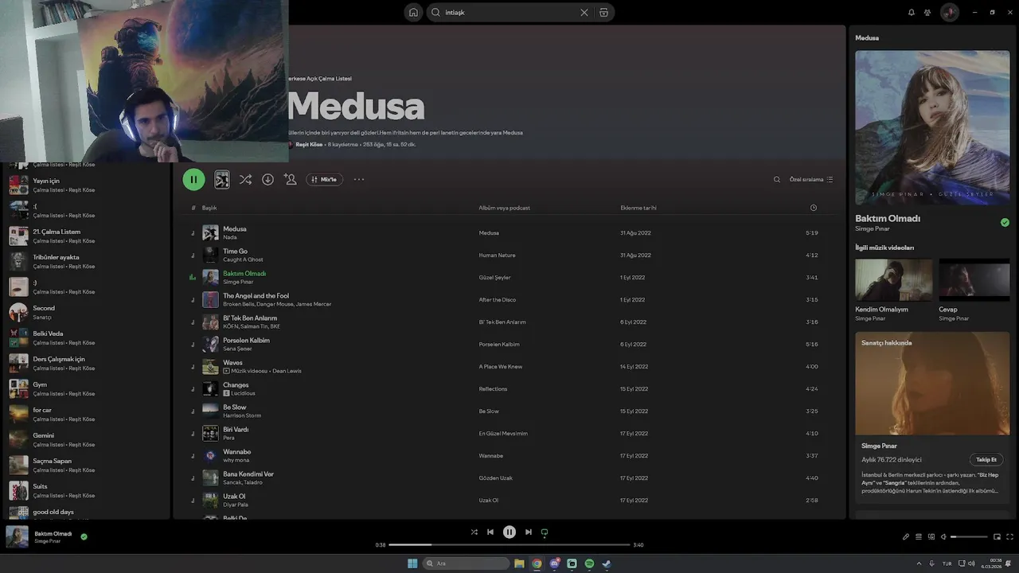Screen dimensions: 1019x573
Task: Open playlist more options three dots
Action: coord(359,180)
